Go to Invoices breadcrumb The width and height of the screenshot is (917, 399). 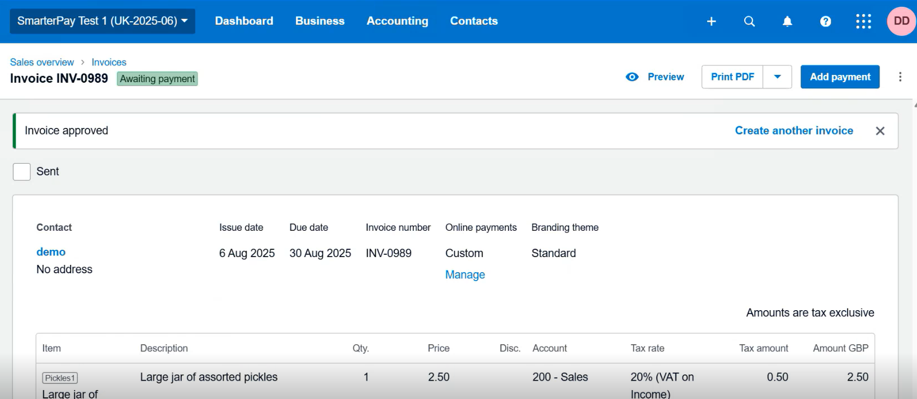(x=109, y=62)
